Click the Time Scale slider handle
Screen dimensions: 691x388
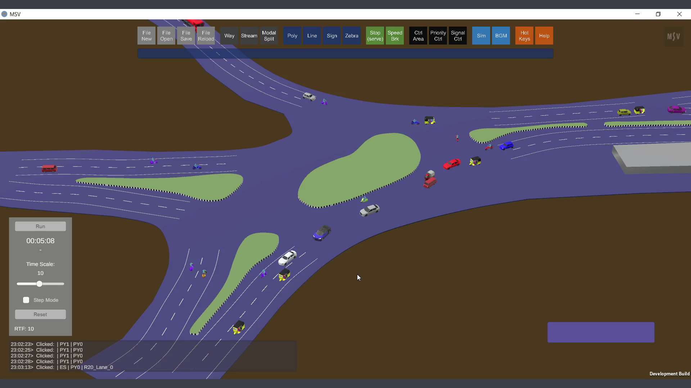[39, 284]
